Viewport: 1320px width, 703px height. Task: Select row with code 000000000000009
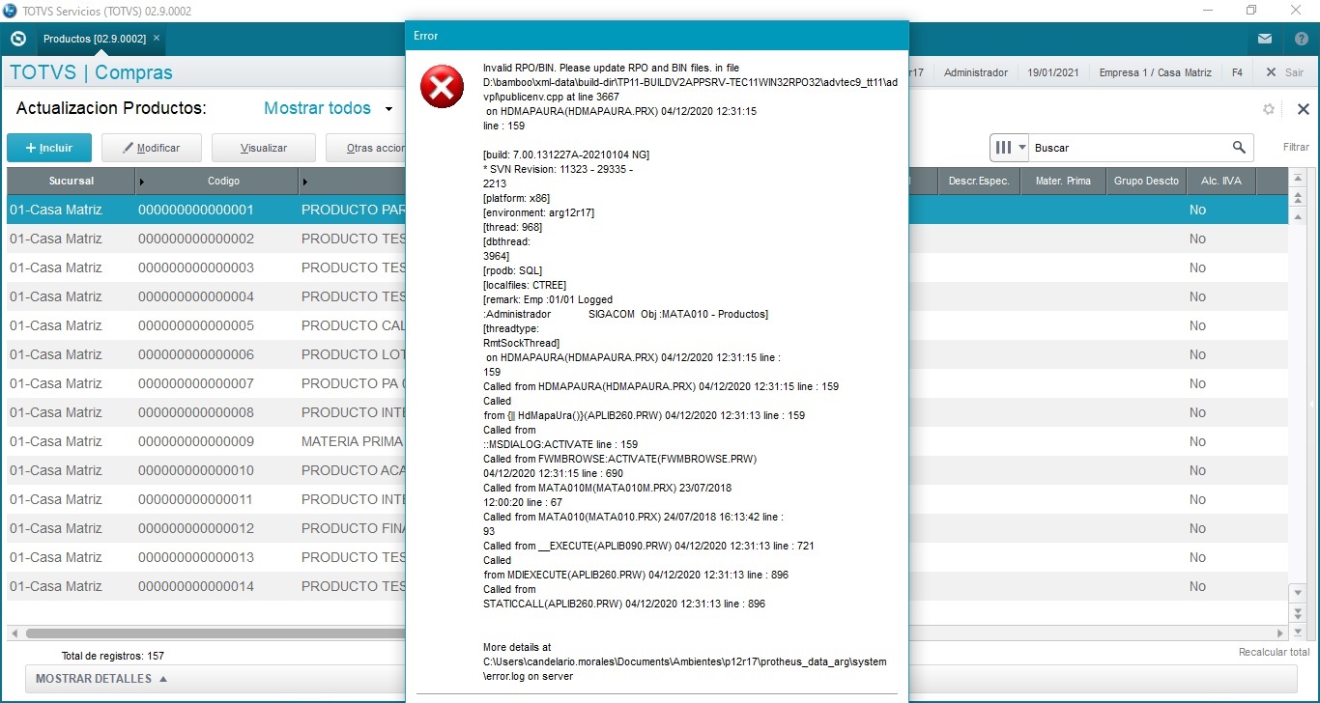click(x=647, y=441)
